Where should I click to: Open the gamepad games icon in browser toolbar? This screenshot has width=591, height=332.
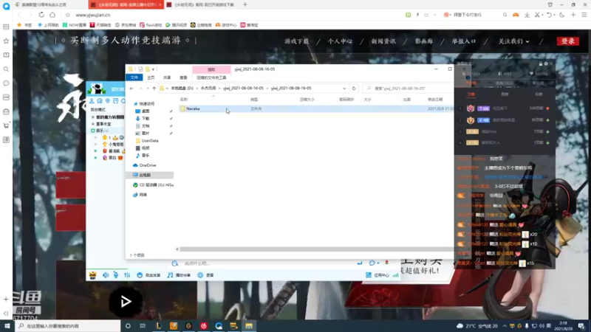pos(516,15)
